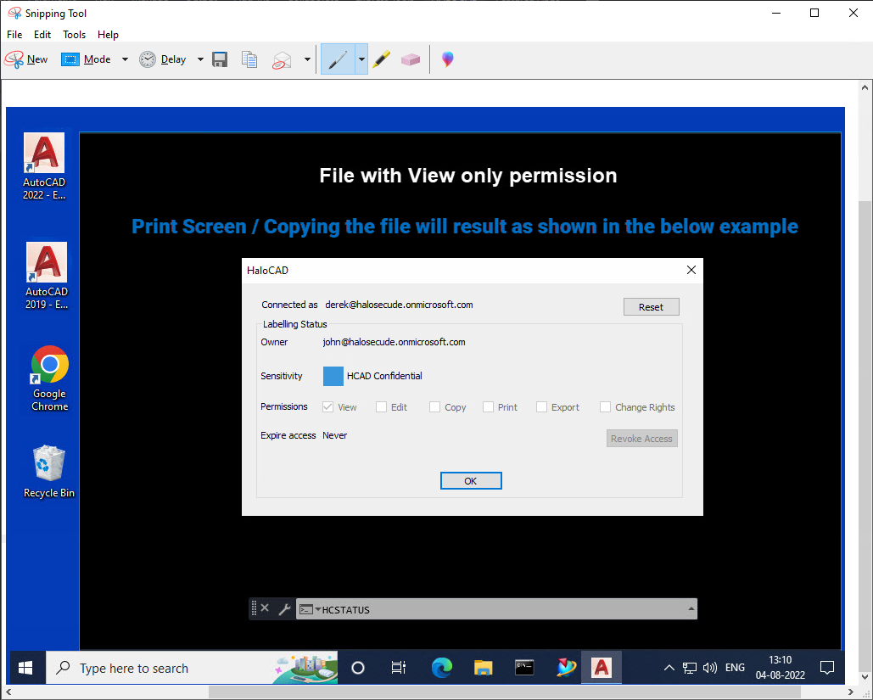This screenshot has height=700, width=873.
Task: Send the snip using the envelope icon
Action: pyautogui.click(x=282, y=59)
